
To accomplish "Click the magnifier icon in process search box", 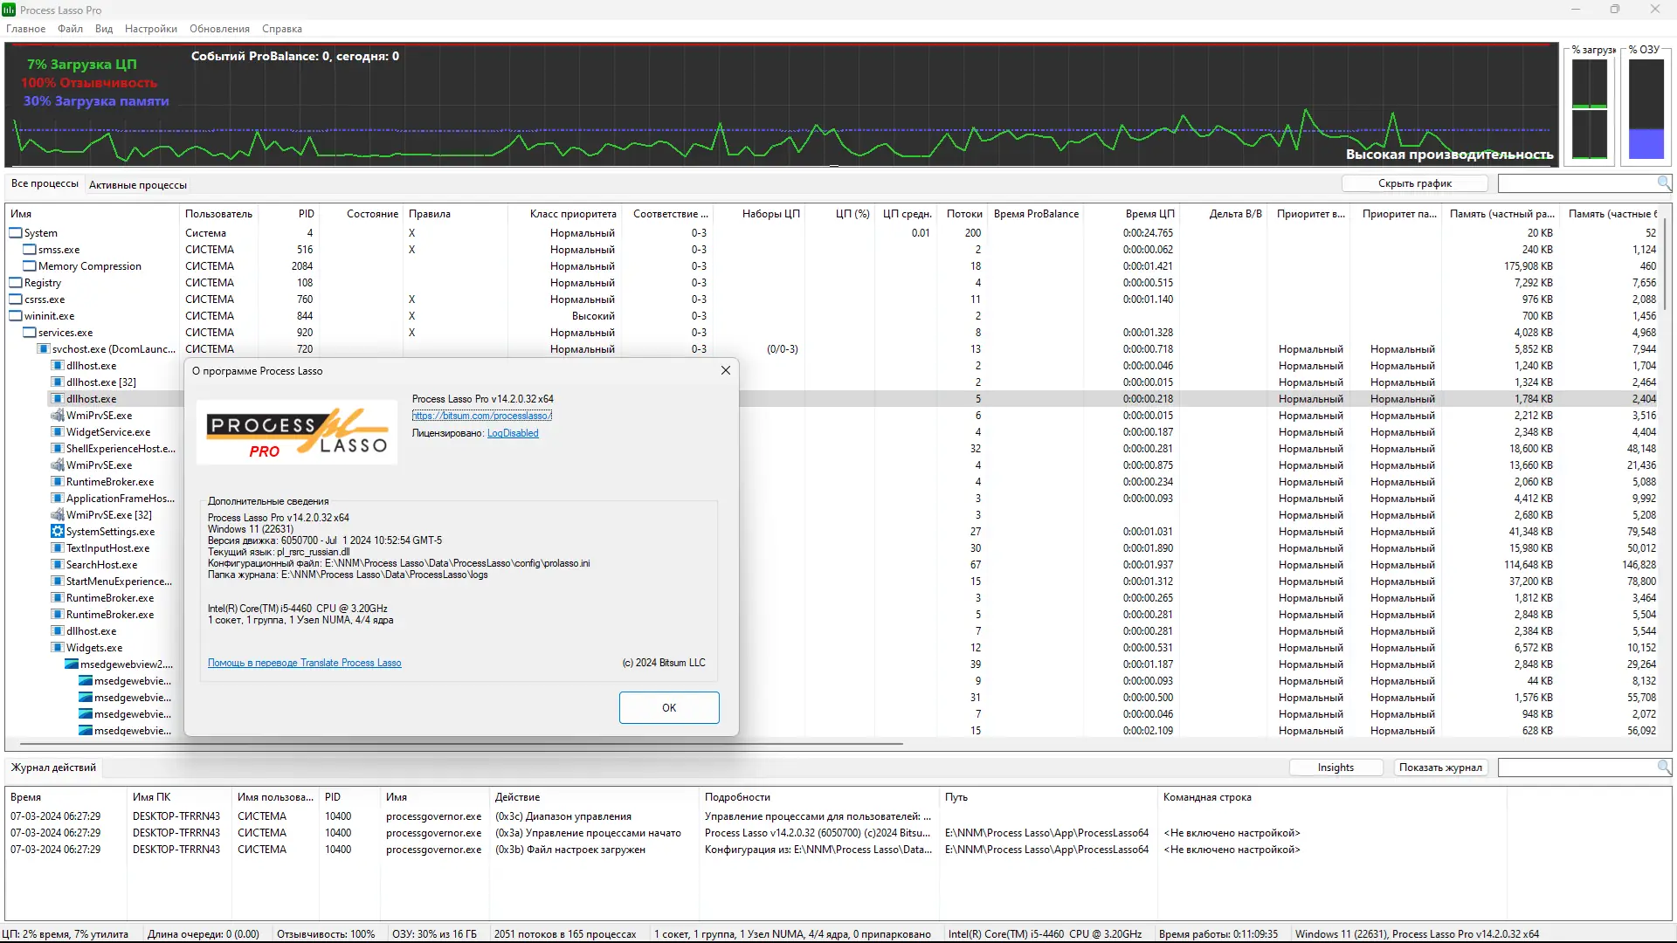I will coord(1663,182).
